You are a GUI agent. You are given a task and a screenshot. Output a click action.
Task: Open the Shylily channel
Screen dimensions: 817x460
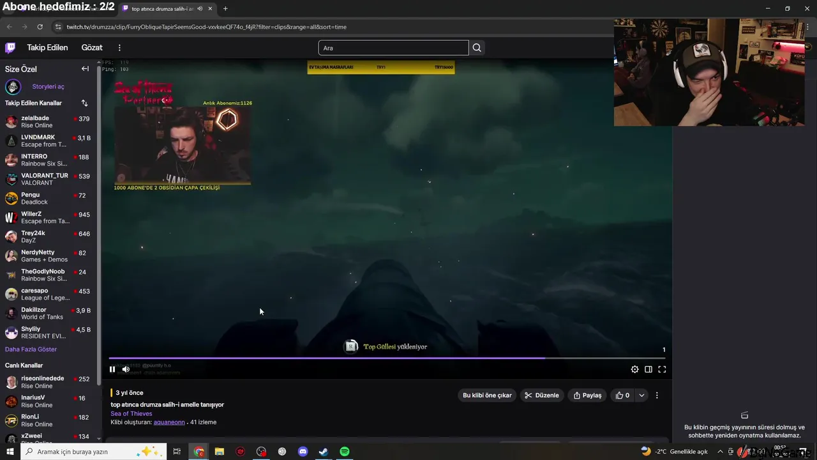coord(50,332)
